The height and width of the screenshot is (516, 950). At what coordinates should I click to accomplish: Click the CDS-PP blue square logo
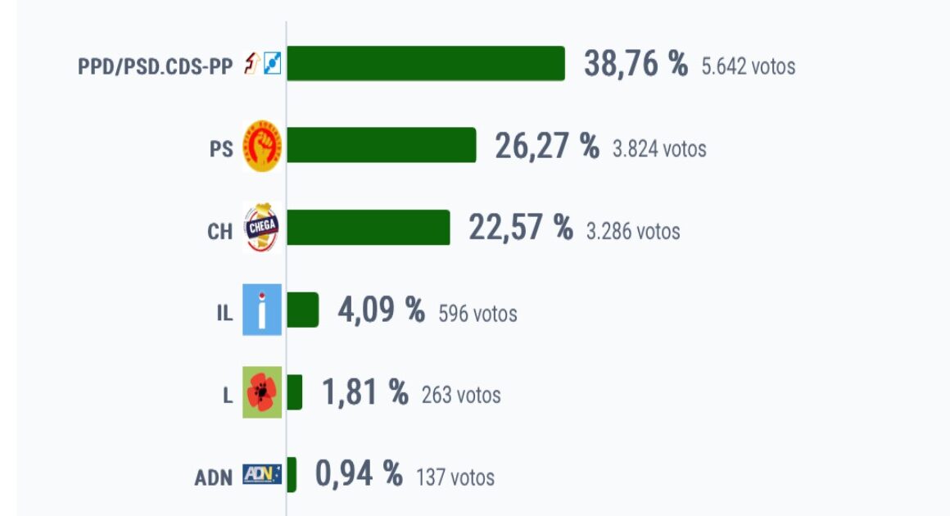tap(273, 63)
